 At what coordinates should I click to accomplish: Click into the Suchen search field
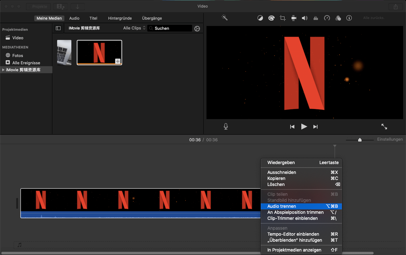pos(170,28)
